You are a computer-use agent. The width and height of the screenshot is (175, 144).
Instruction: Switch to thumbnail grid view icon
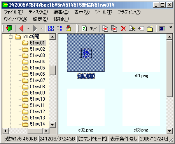point(51,28)
